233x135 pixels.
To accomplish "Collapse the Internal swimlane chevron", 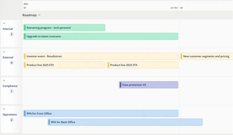I will point(4,23).
